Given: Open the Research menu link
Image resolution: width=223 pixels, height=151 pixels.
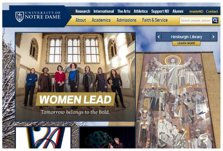Looking at the screenshot, I should [x=83, y=11].
